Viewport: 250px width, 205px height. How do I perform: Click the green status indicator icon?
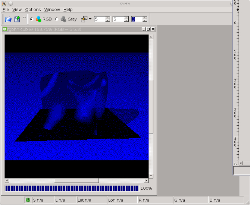[28, 200]
